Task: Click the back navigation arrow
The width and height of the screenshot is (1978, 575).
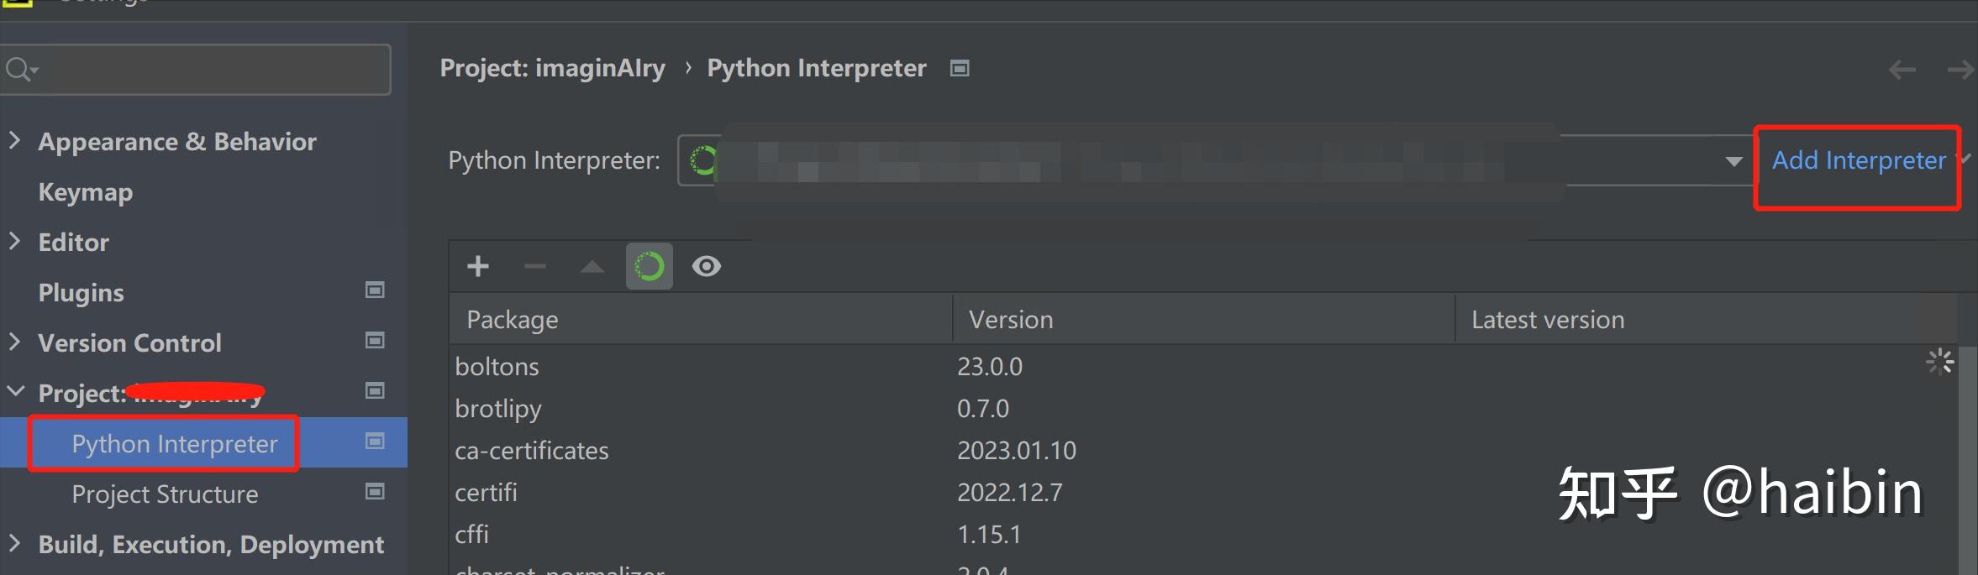Action: [x=1902, y=70]
